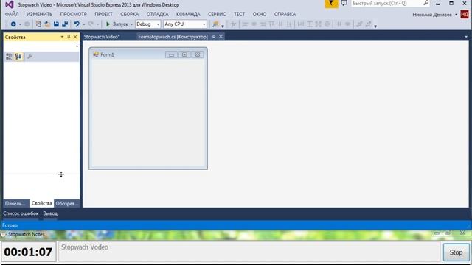Open the Список ошибок tab
This screenshot has width=472, height=265.
(x=21, y=213)
